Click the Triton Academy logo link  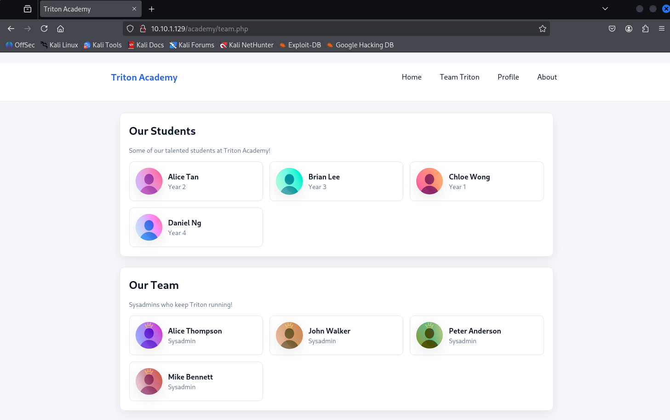coord(144,77)
